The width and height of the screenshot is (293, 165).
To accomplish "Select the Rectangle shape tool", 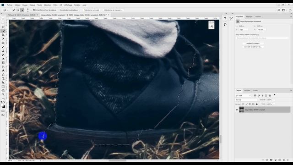I will (x=3, y=87).
